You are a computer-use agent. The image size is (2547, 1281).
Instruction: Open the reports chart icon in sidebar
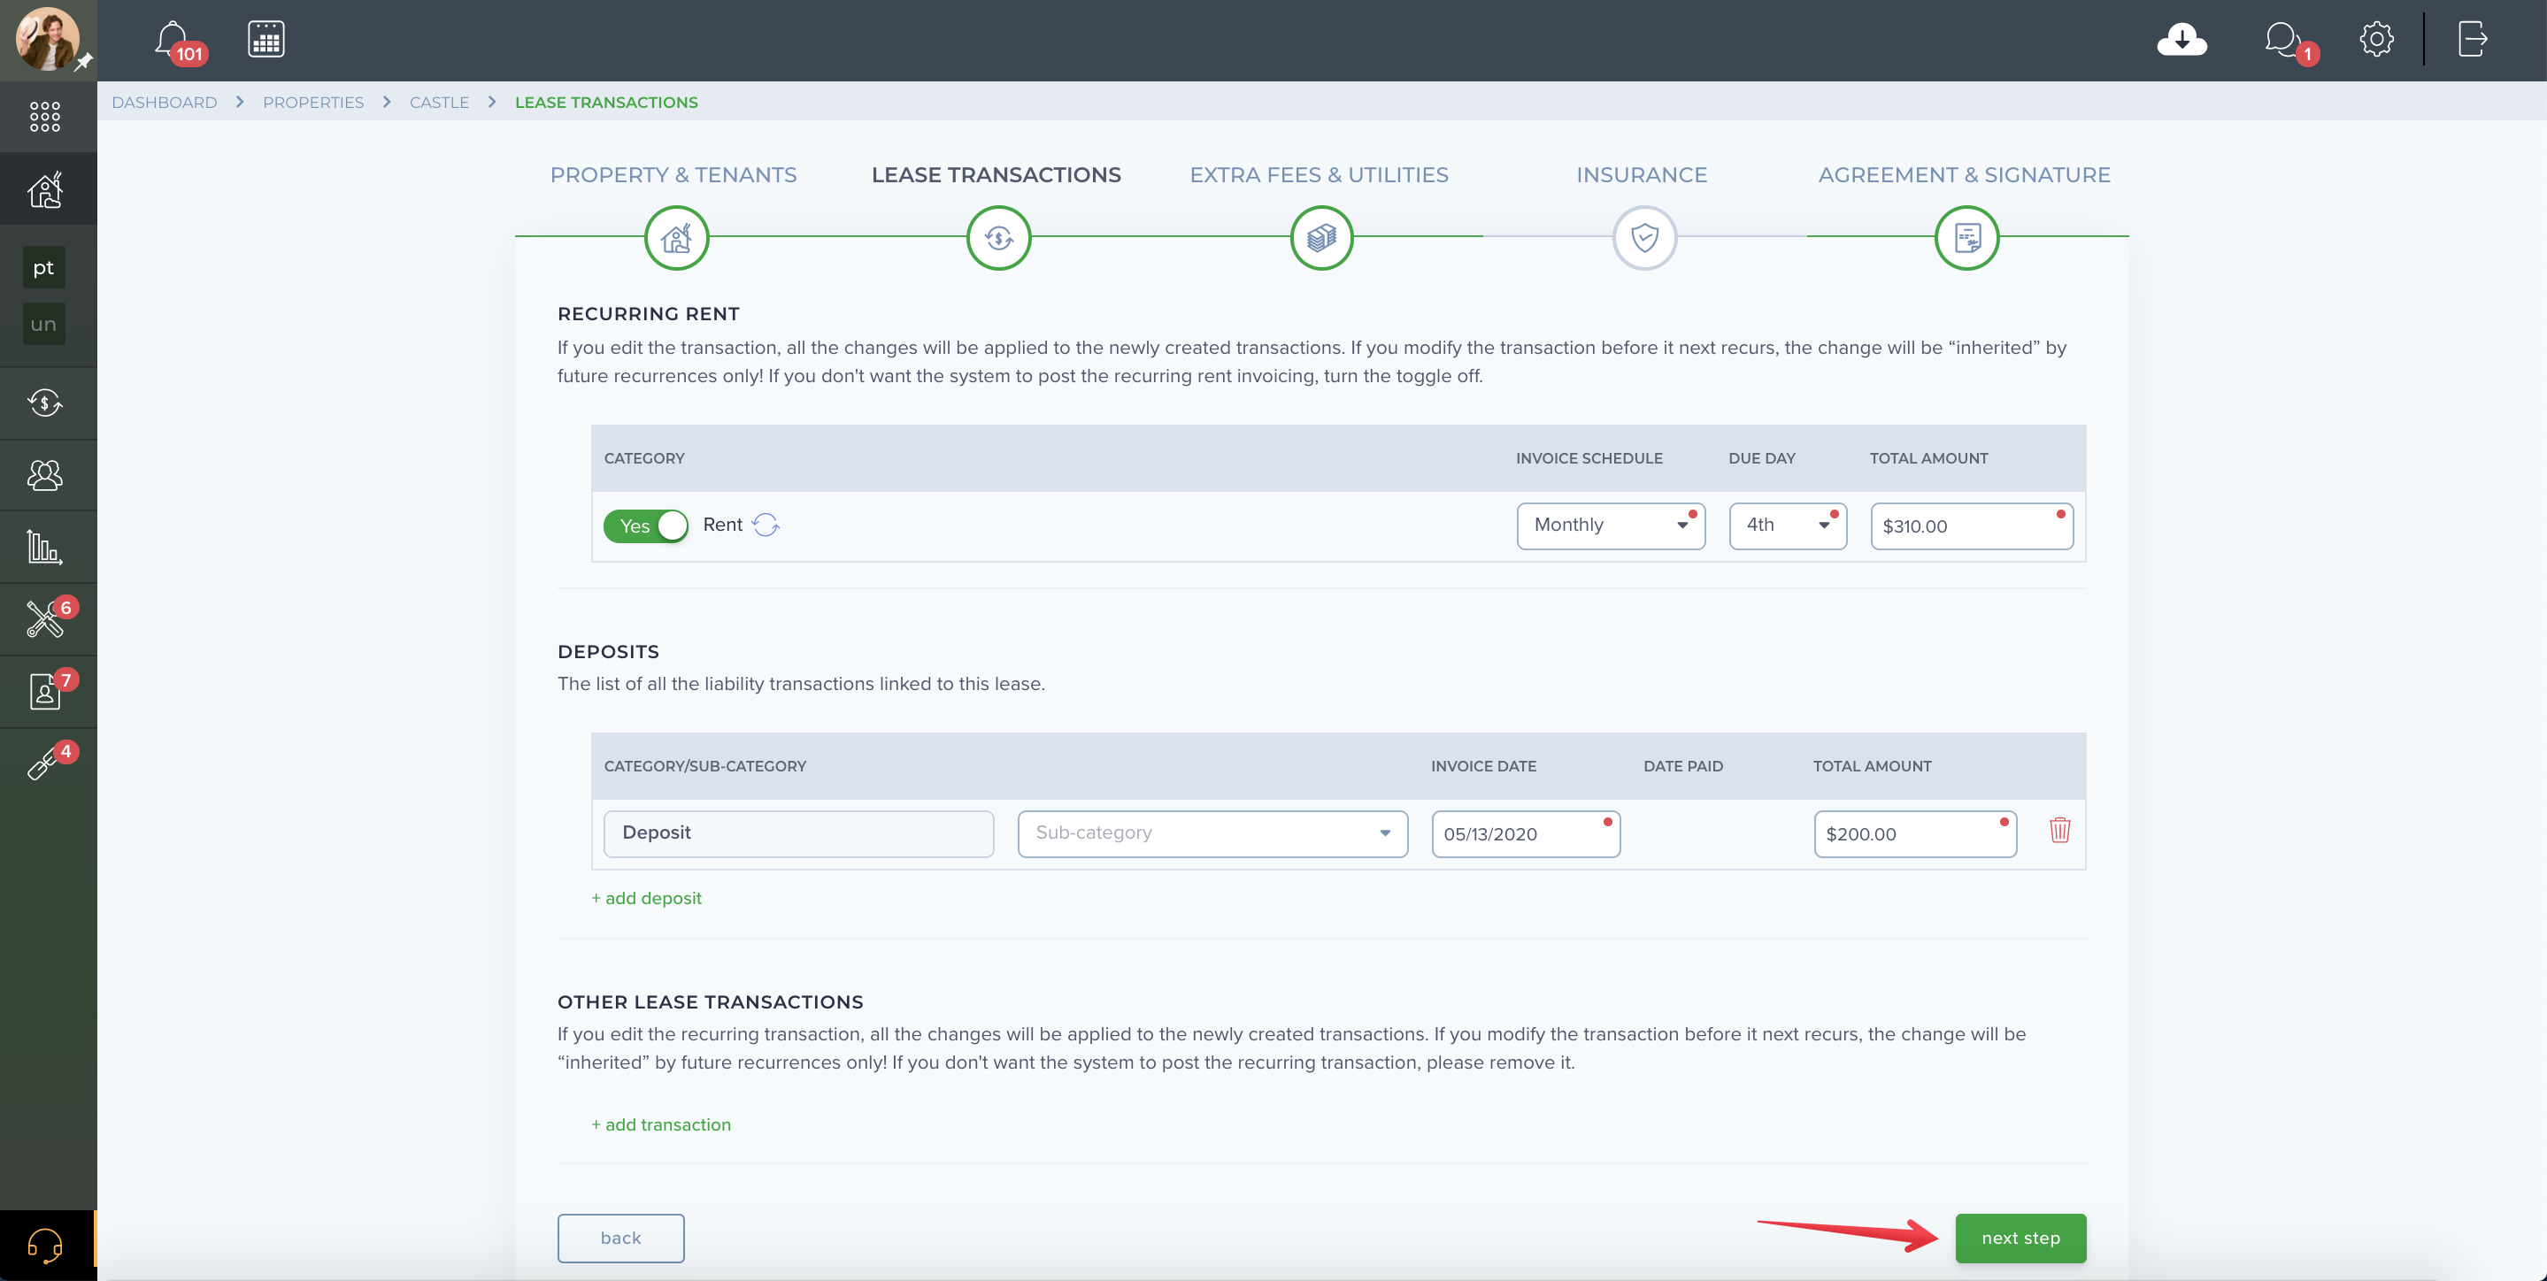pos(44,547)
